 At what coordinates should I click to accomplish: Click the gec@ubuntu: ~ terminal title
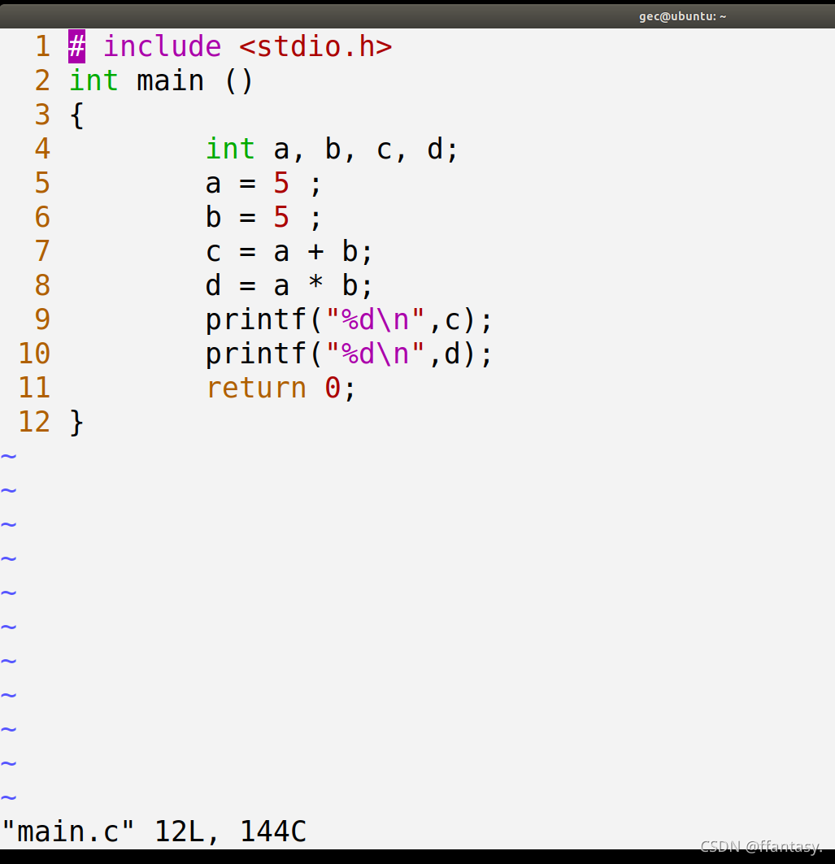click(682, 16)
